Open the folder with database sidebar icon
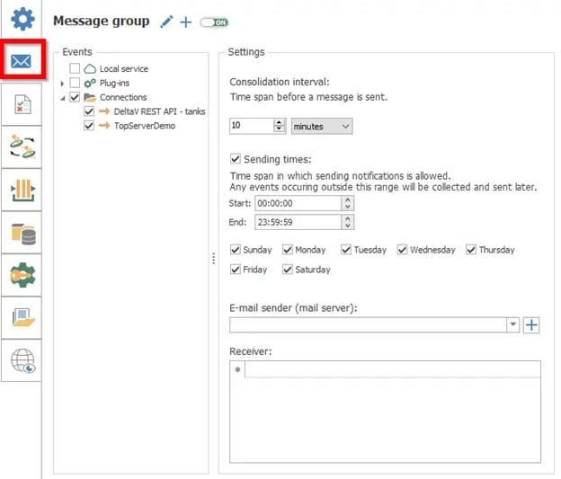This screenshot has height=479, width=561. coord(23,234)
